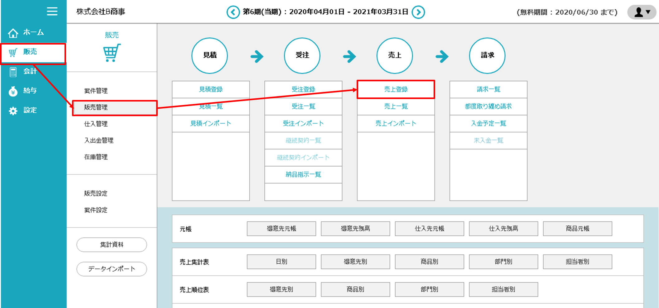Click the 得意先元帳 ledger button

[281, 229]
